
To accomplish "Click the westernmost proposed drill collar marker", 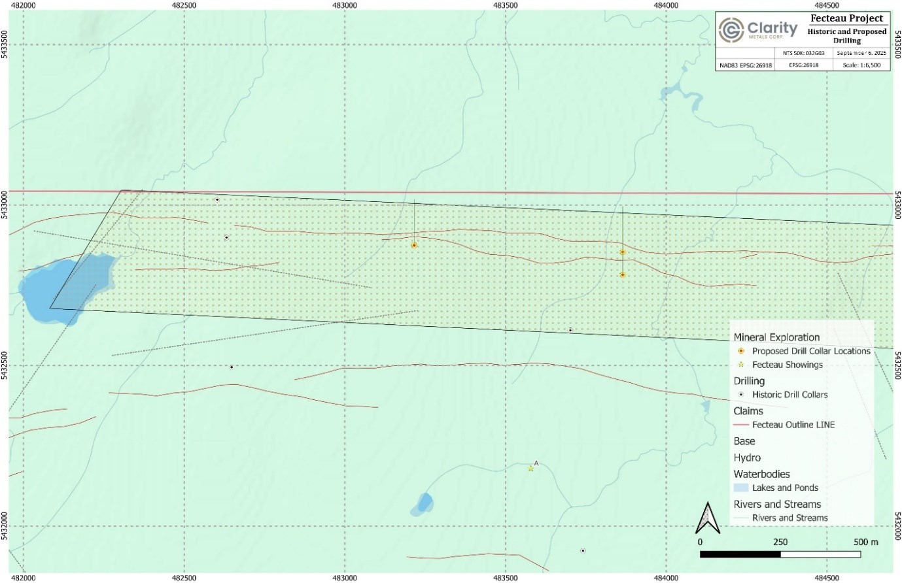I will 414,245.
